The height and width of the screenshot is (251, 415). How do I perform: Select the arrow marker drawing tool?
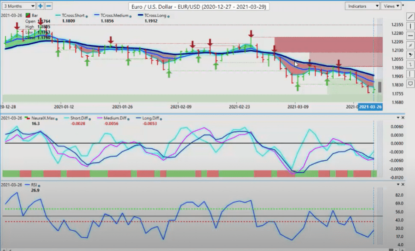coord(410,55)
